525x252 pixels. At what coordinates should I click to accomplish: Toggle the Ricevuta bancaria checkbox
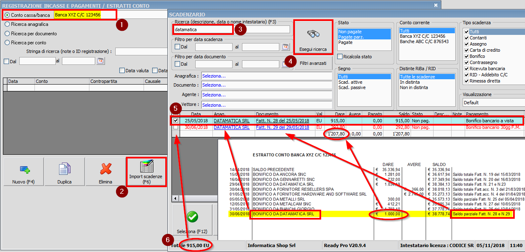(x=467, y=69)
